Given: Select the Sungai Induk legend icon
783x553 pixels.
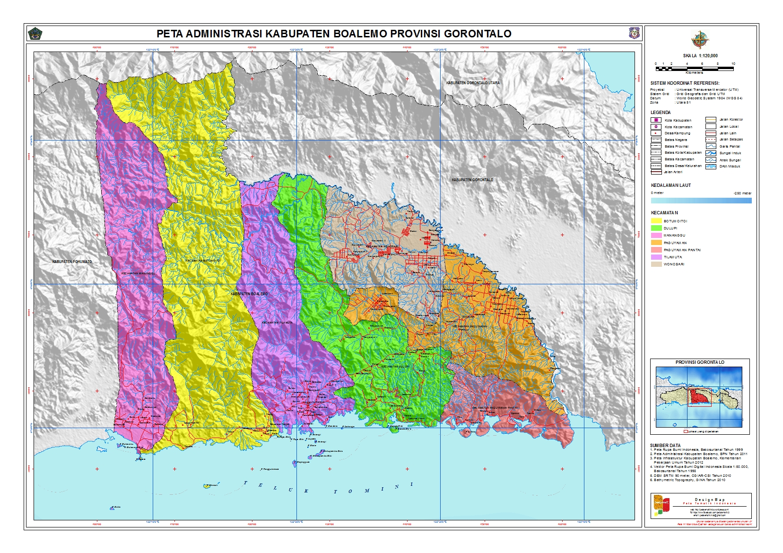Looking at the screenshot, I should [710, 153].
